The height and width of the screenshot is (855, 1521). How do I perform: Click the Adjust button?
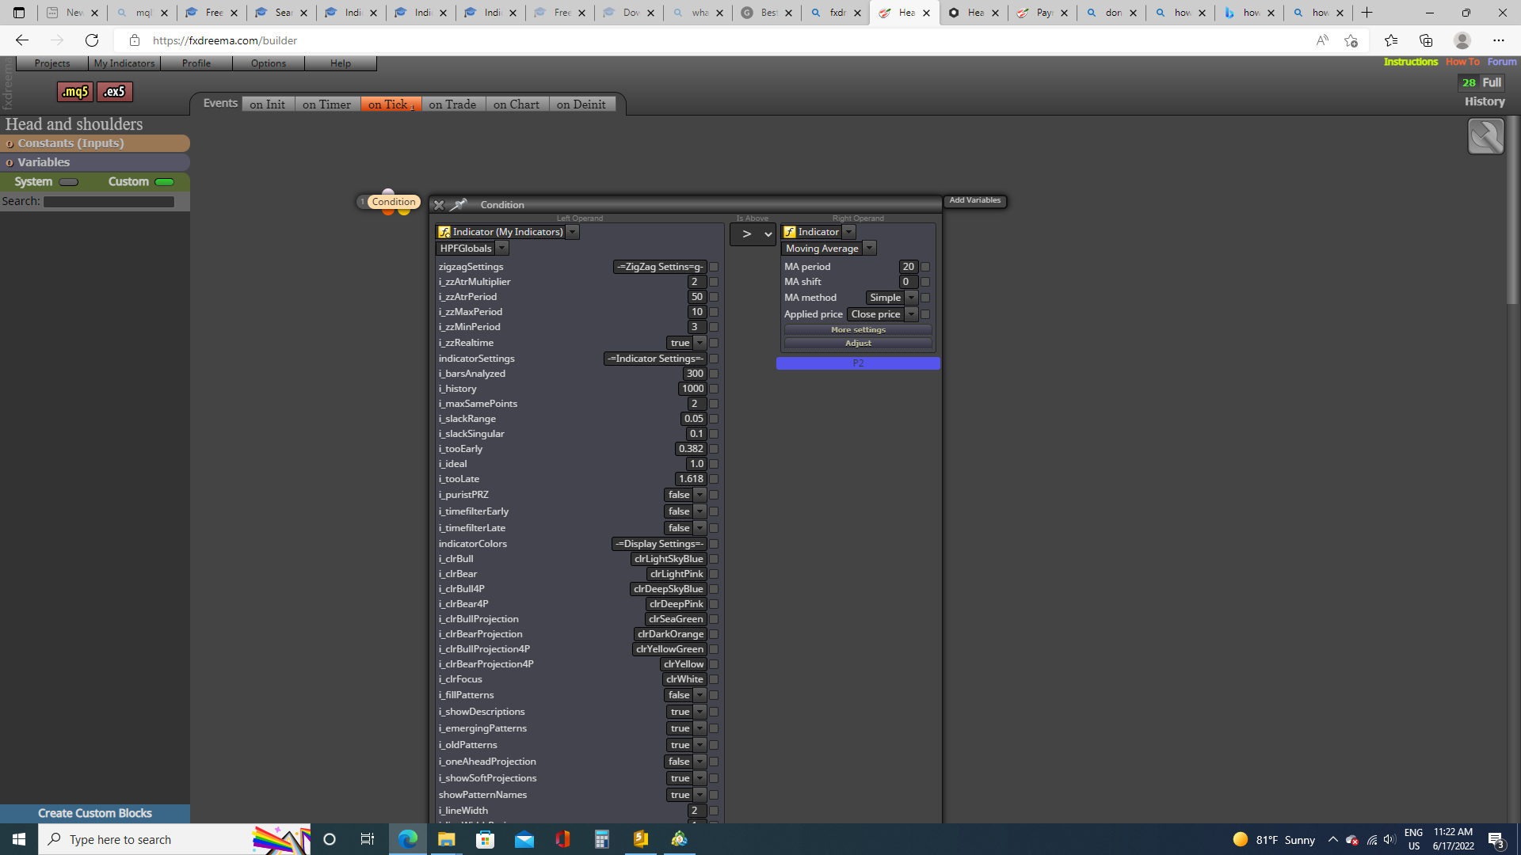[x=858, y=344]
